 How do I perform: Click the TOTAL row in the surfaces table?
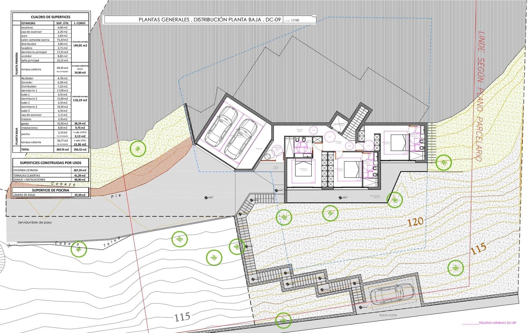[50, 150]
